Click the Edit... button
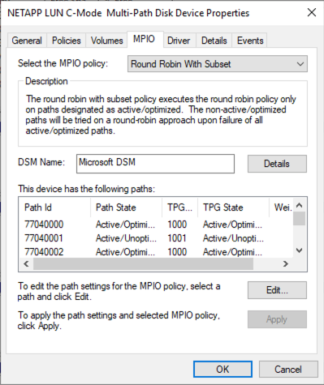 277,290
